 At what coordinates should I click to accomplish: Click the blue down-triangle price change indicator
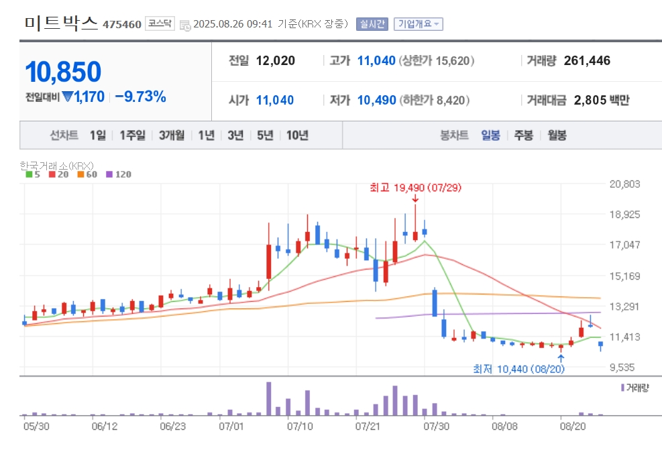coord(68,97)
